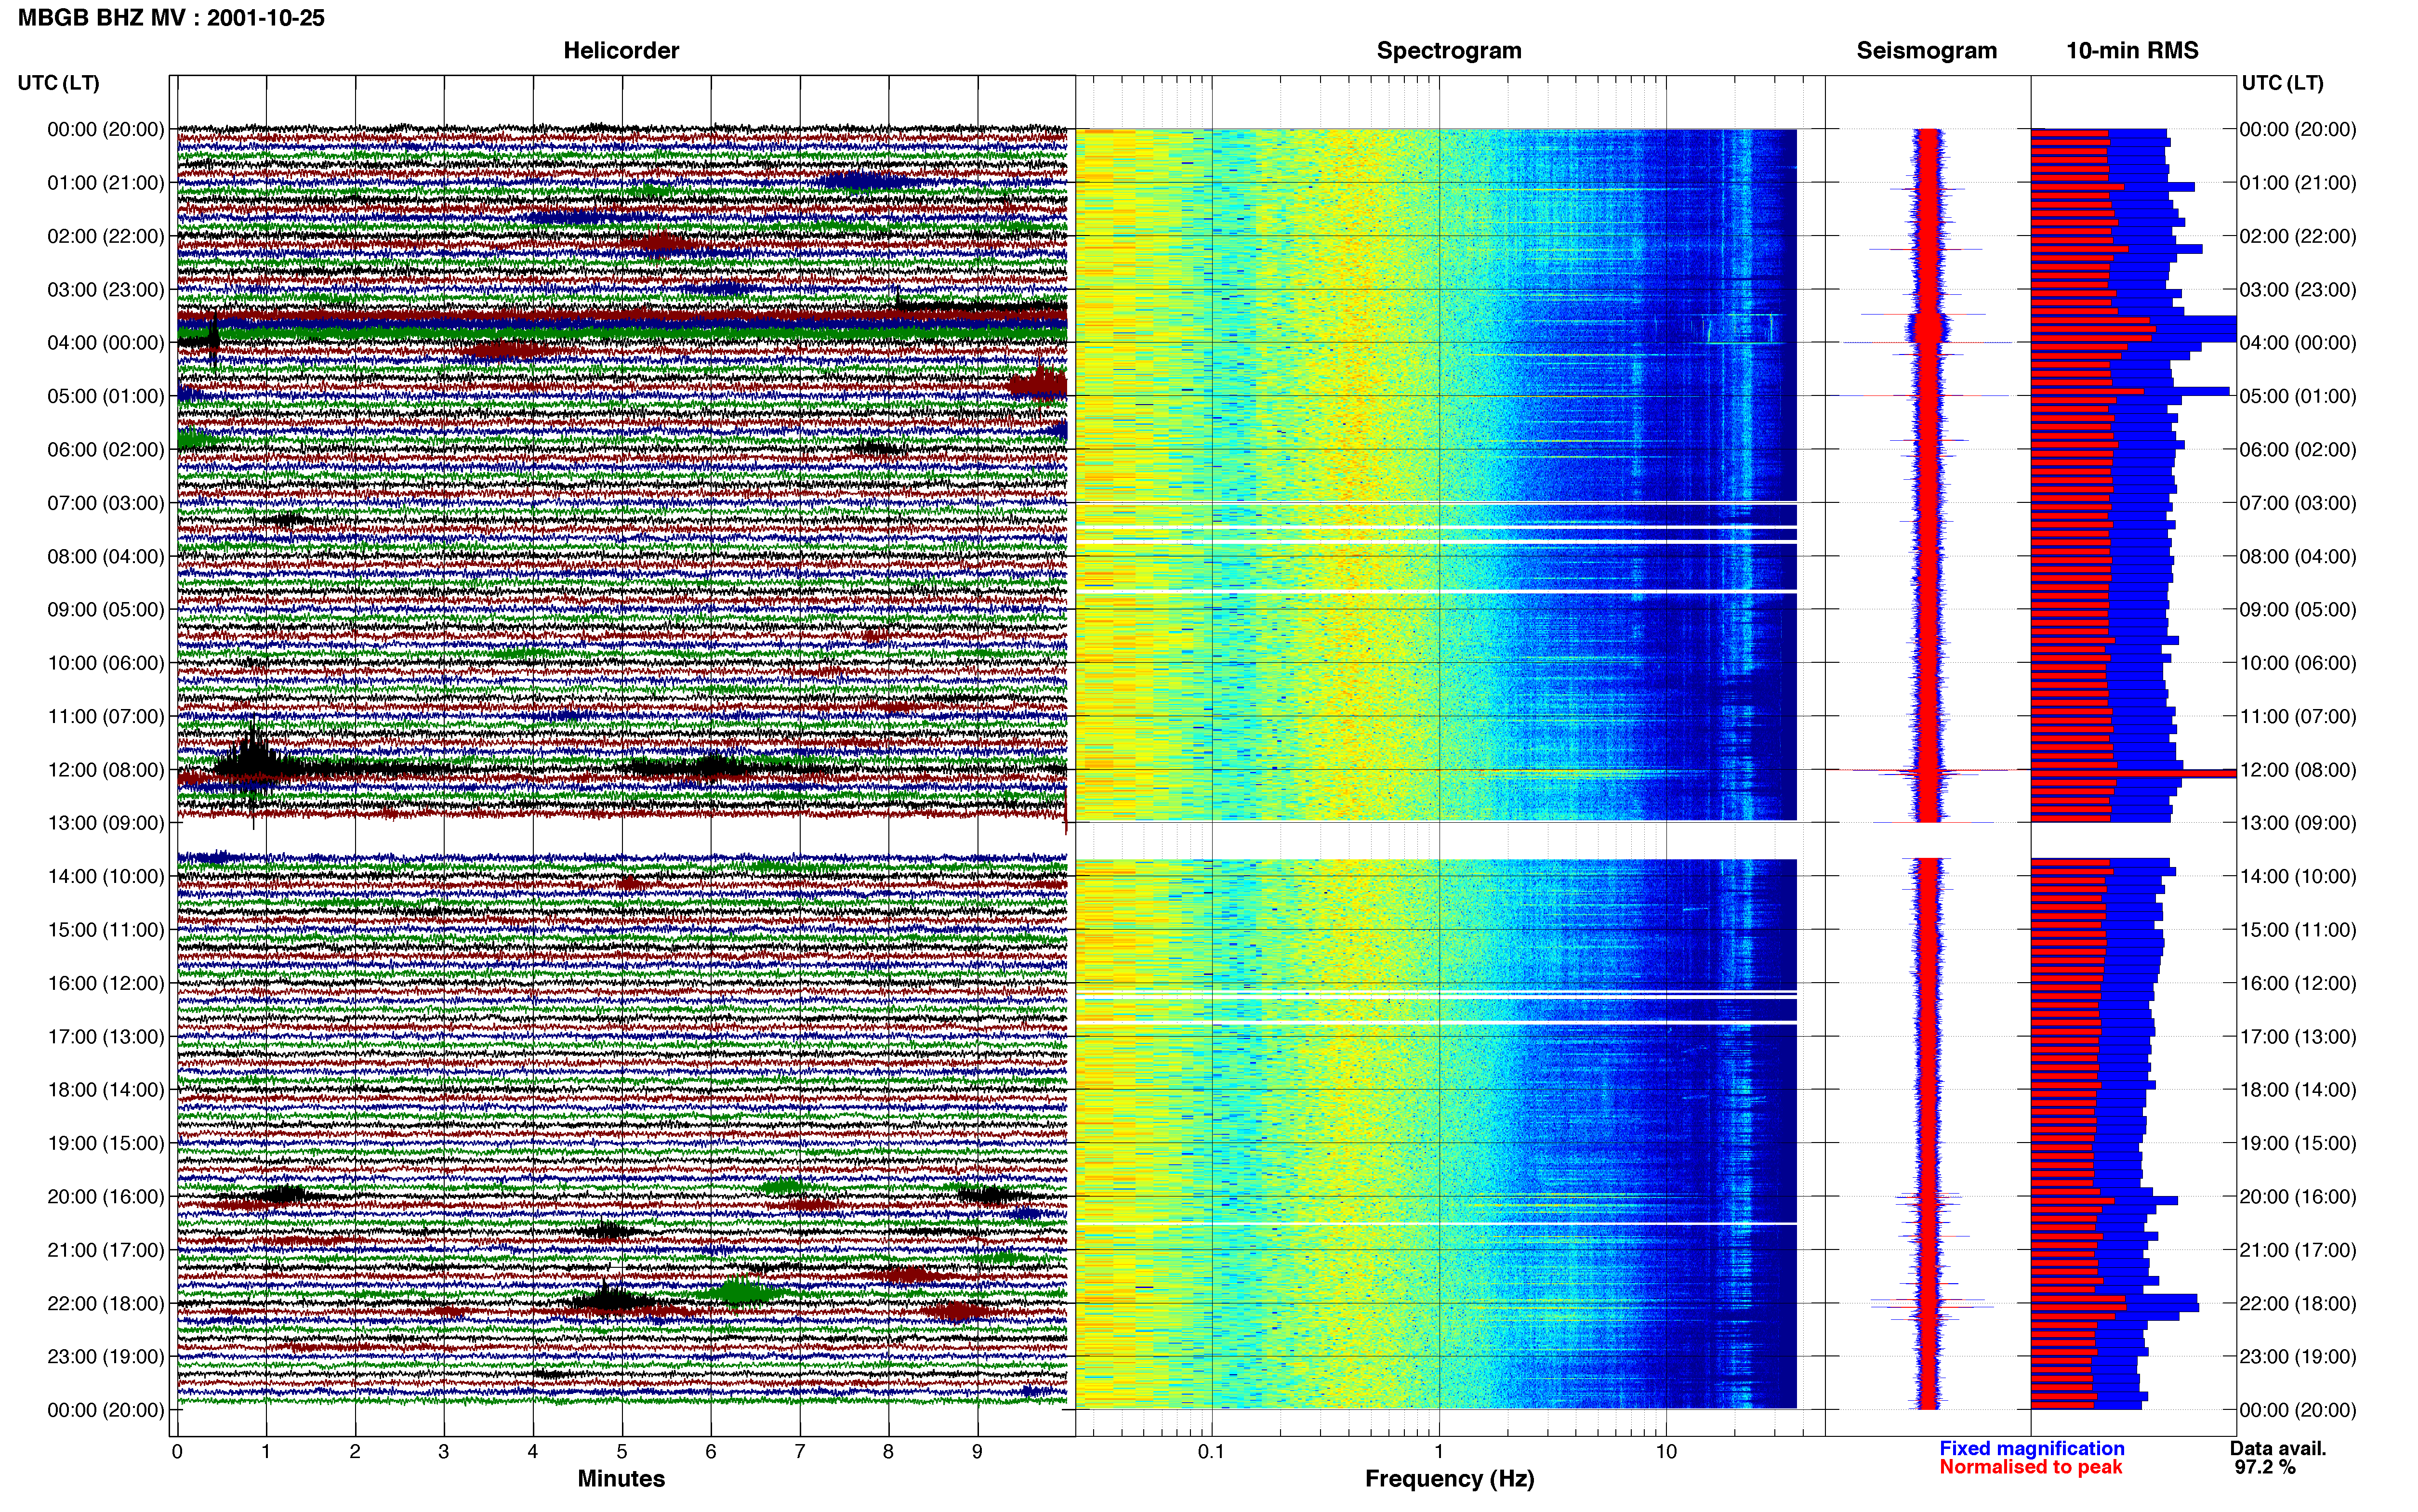Click the Minutes axis label under the helicorder

pos(621,1479)
